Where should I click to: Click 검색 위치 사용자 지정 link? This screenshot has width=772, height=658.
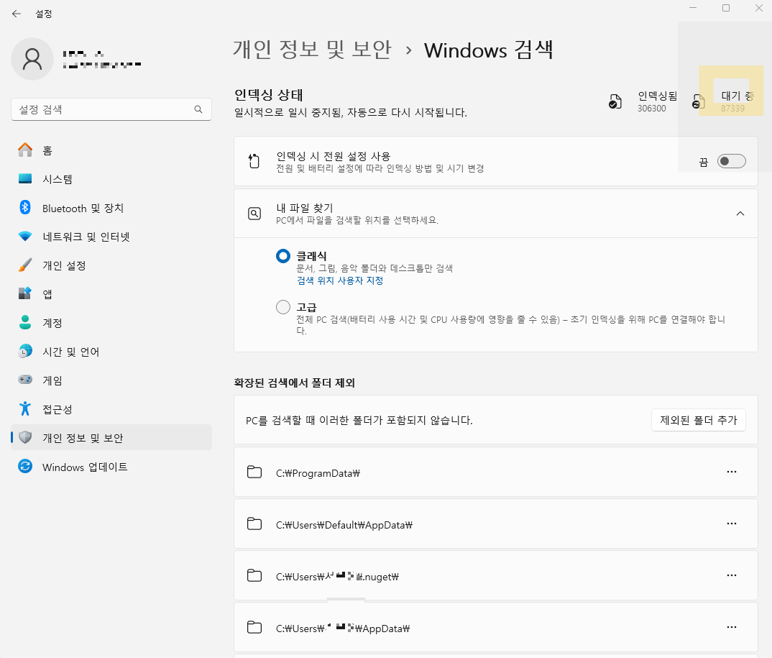click(x=340, y=280)
